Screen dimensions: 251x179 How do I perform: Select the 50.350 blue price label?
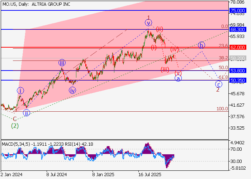(x=237, y=80)
